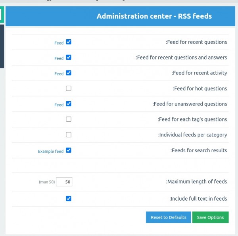Open the Feed link for unanswered questions

[x=59, y=105]
